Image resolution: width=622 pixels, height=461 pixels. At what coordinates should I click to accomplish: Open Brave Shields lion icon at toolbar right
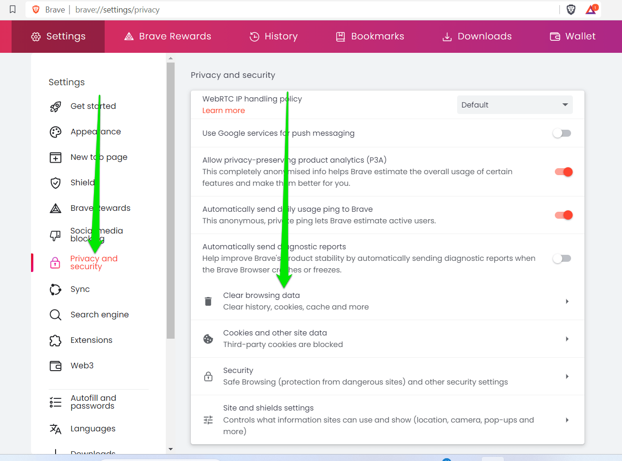[x=571, y=10]
